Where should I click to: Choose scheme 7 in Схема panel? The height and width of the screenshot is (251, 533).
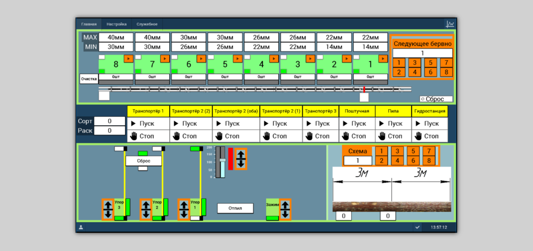pyautogui.click(x=429, y=151)
